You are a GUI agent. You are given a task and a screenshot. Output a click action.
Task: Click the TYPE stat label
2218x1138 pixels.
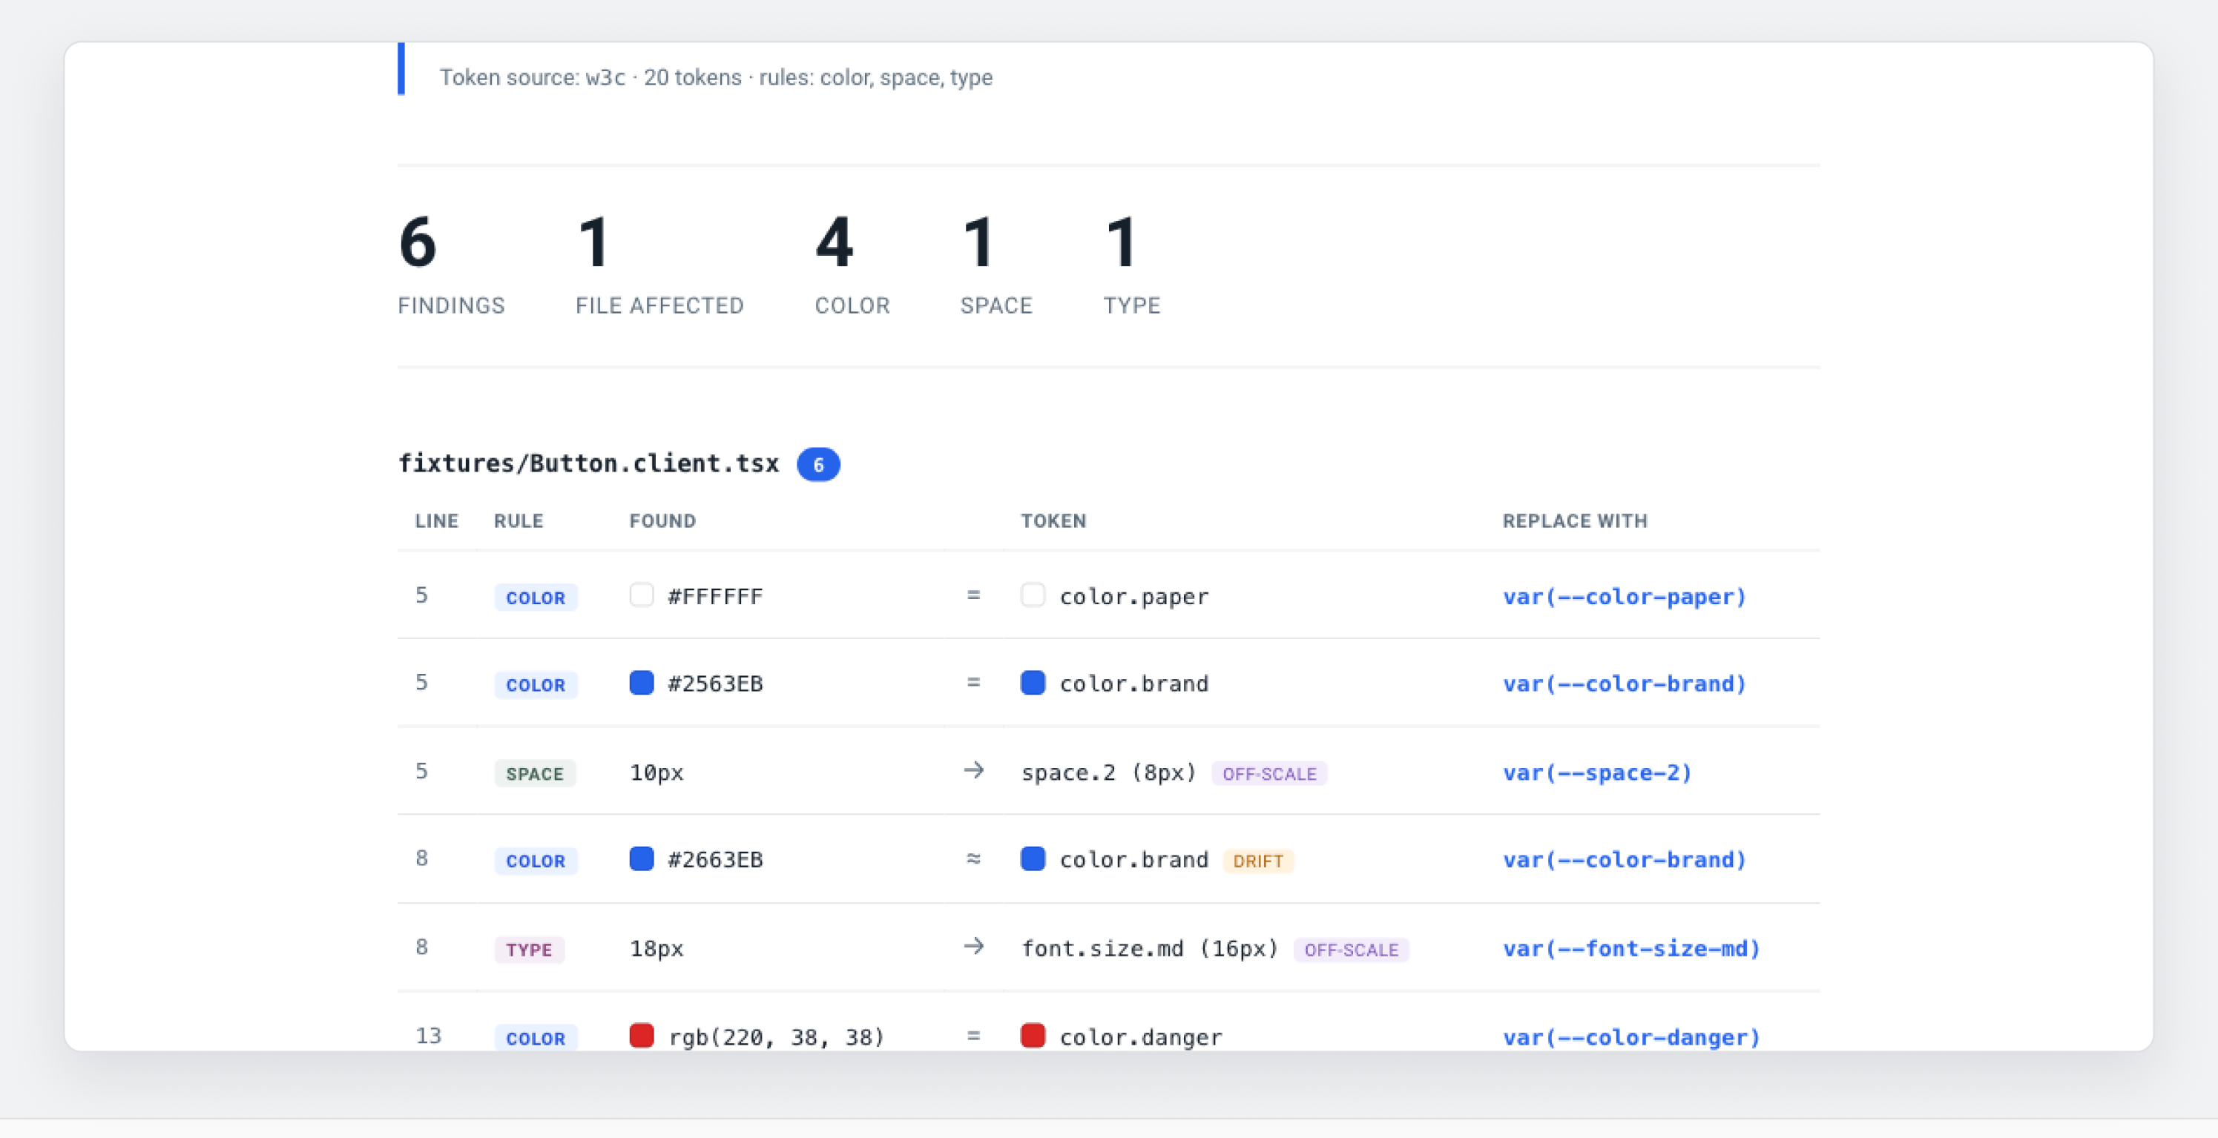1131,305
